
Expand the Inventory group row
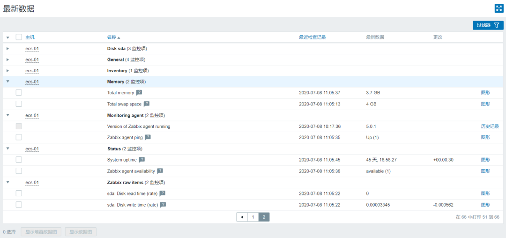7,71
